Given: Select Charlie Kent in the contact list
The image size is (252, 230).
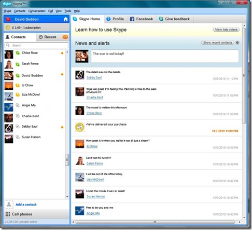Looking at the screenshot, I should coord(35,118).
